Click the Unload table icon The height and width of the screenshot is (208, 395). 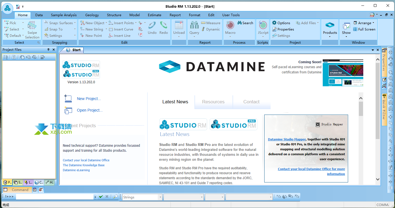point(179,25)
